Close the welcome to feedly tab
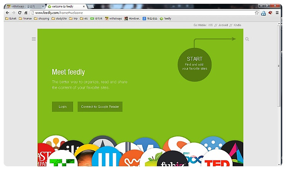This screenshot has width=286, height=170. tap(84, 6)
